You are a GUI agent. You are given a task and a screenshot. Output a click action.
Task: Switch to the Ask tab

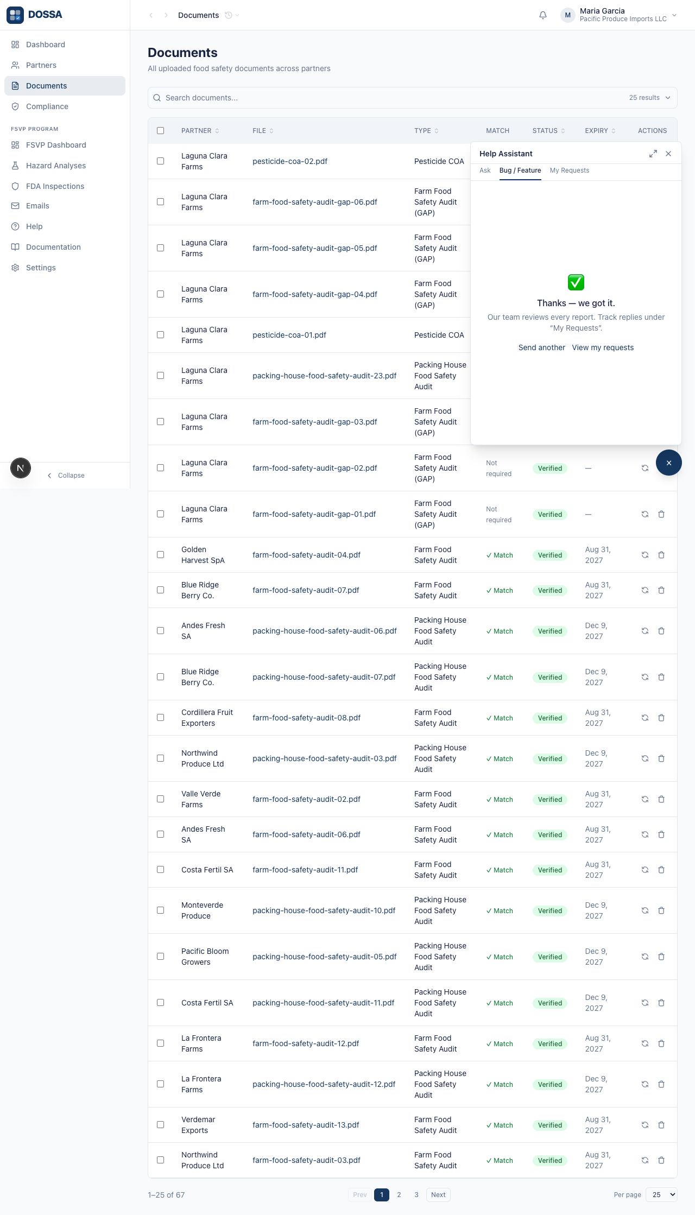click(485, 170)
